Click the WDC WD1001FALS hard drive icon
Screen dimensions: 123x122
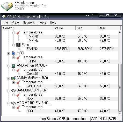click(13, 103)
